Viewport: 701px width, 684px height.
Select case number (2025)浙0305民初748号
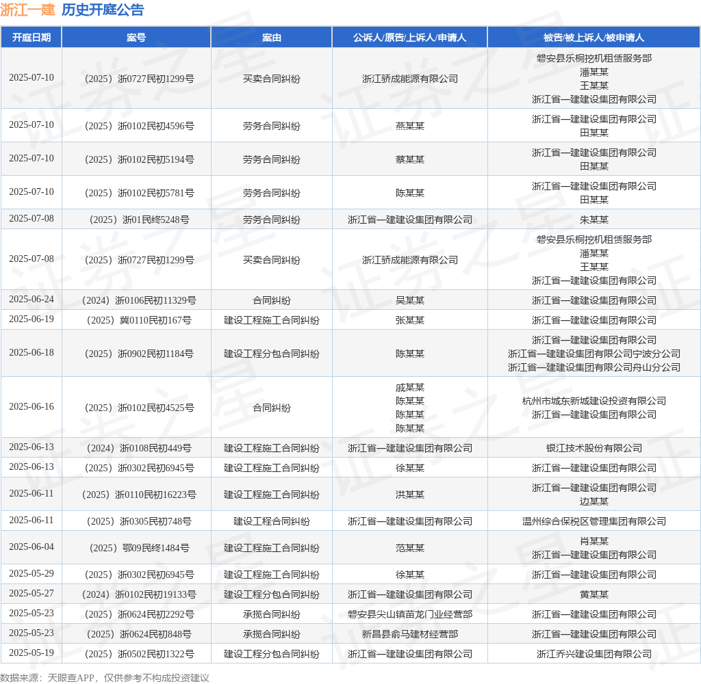[x=140, y=521]
